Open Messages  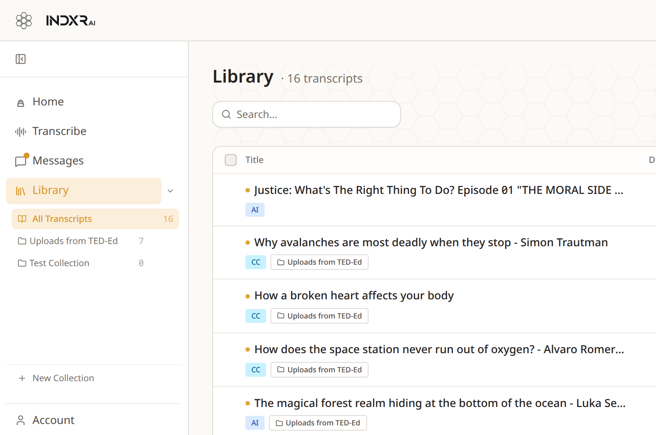pyautogui.click(x=58, y=161)
